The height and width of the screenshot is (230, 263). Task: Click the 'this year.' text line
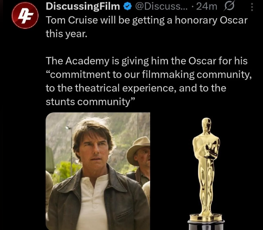pyautogui.click(x=67, y=34)
